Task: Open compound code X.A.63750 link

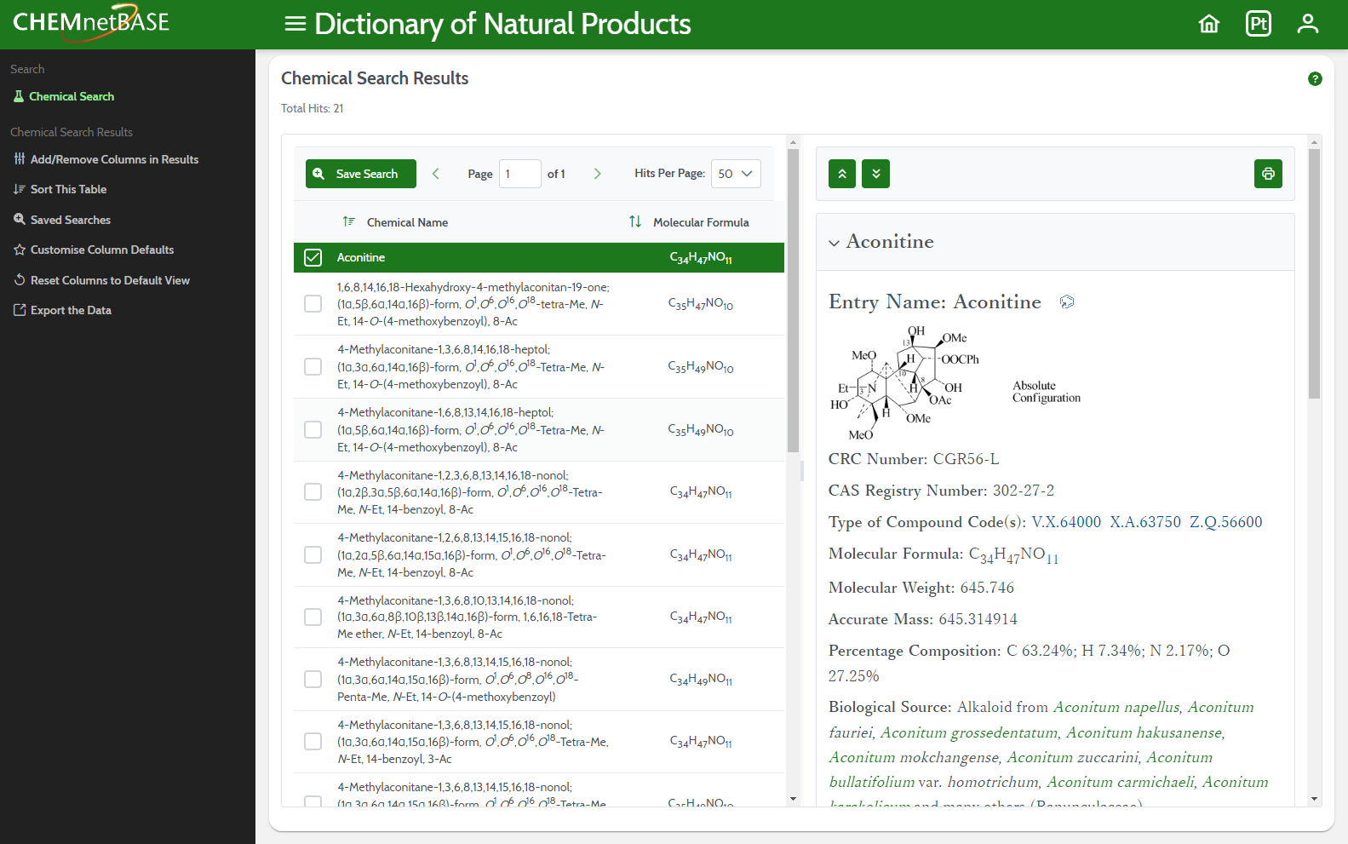Action: click(1145, 522)
